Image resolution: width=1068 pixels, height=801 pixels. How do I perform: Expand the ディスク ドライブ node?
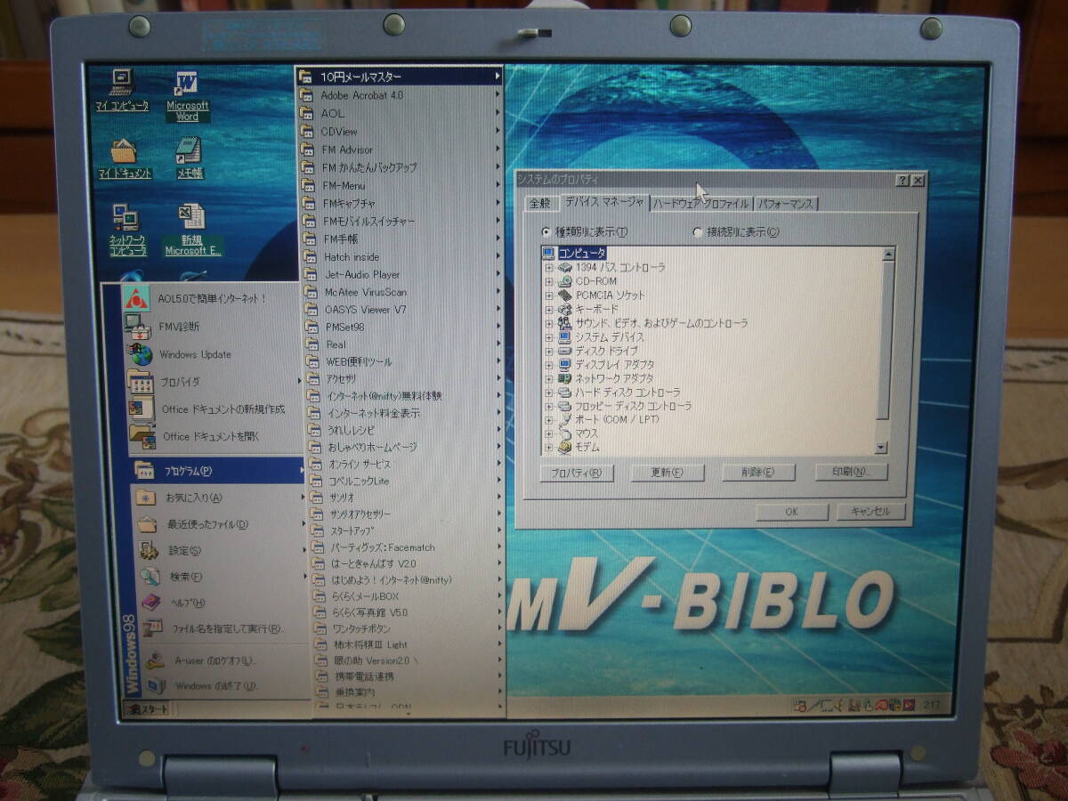(549, 352)
